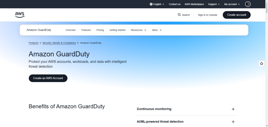The height and width of the screenshot is (127, 268).
Task: Click the Amazon GuardDuty breadcrumb text
Action: 91,43
